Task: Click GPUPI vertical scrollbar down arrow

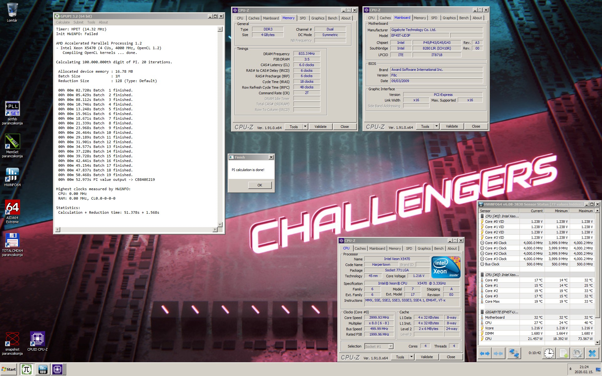Action: click(x=220, y=225)
